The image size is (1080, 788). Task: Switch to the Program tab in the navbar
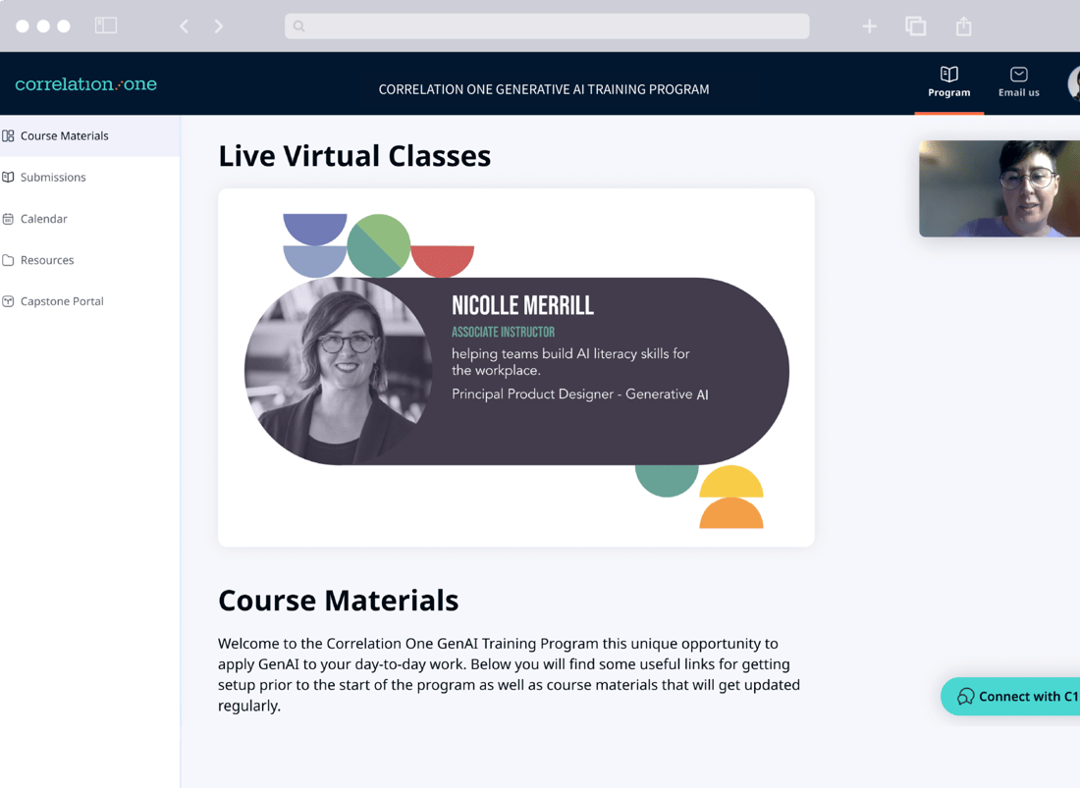pyautogui.click(x=948, y=82)
